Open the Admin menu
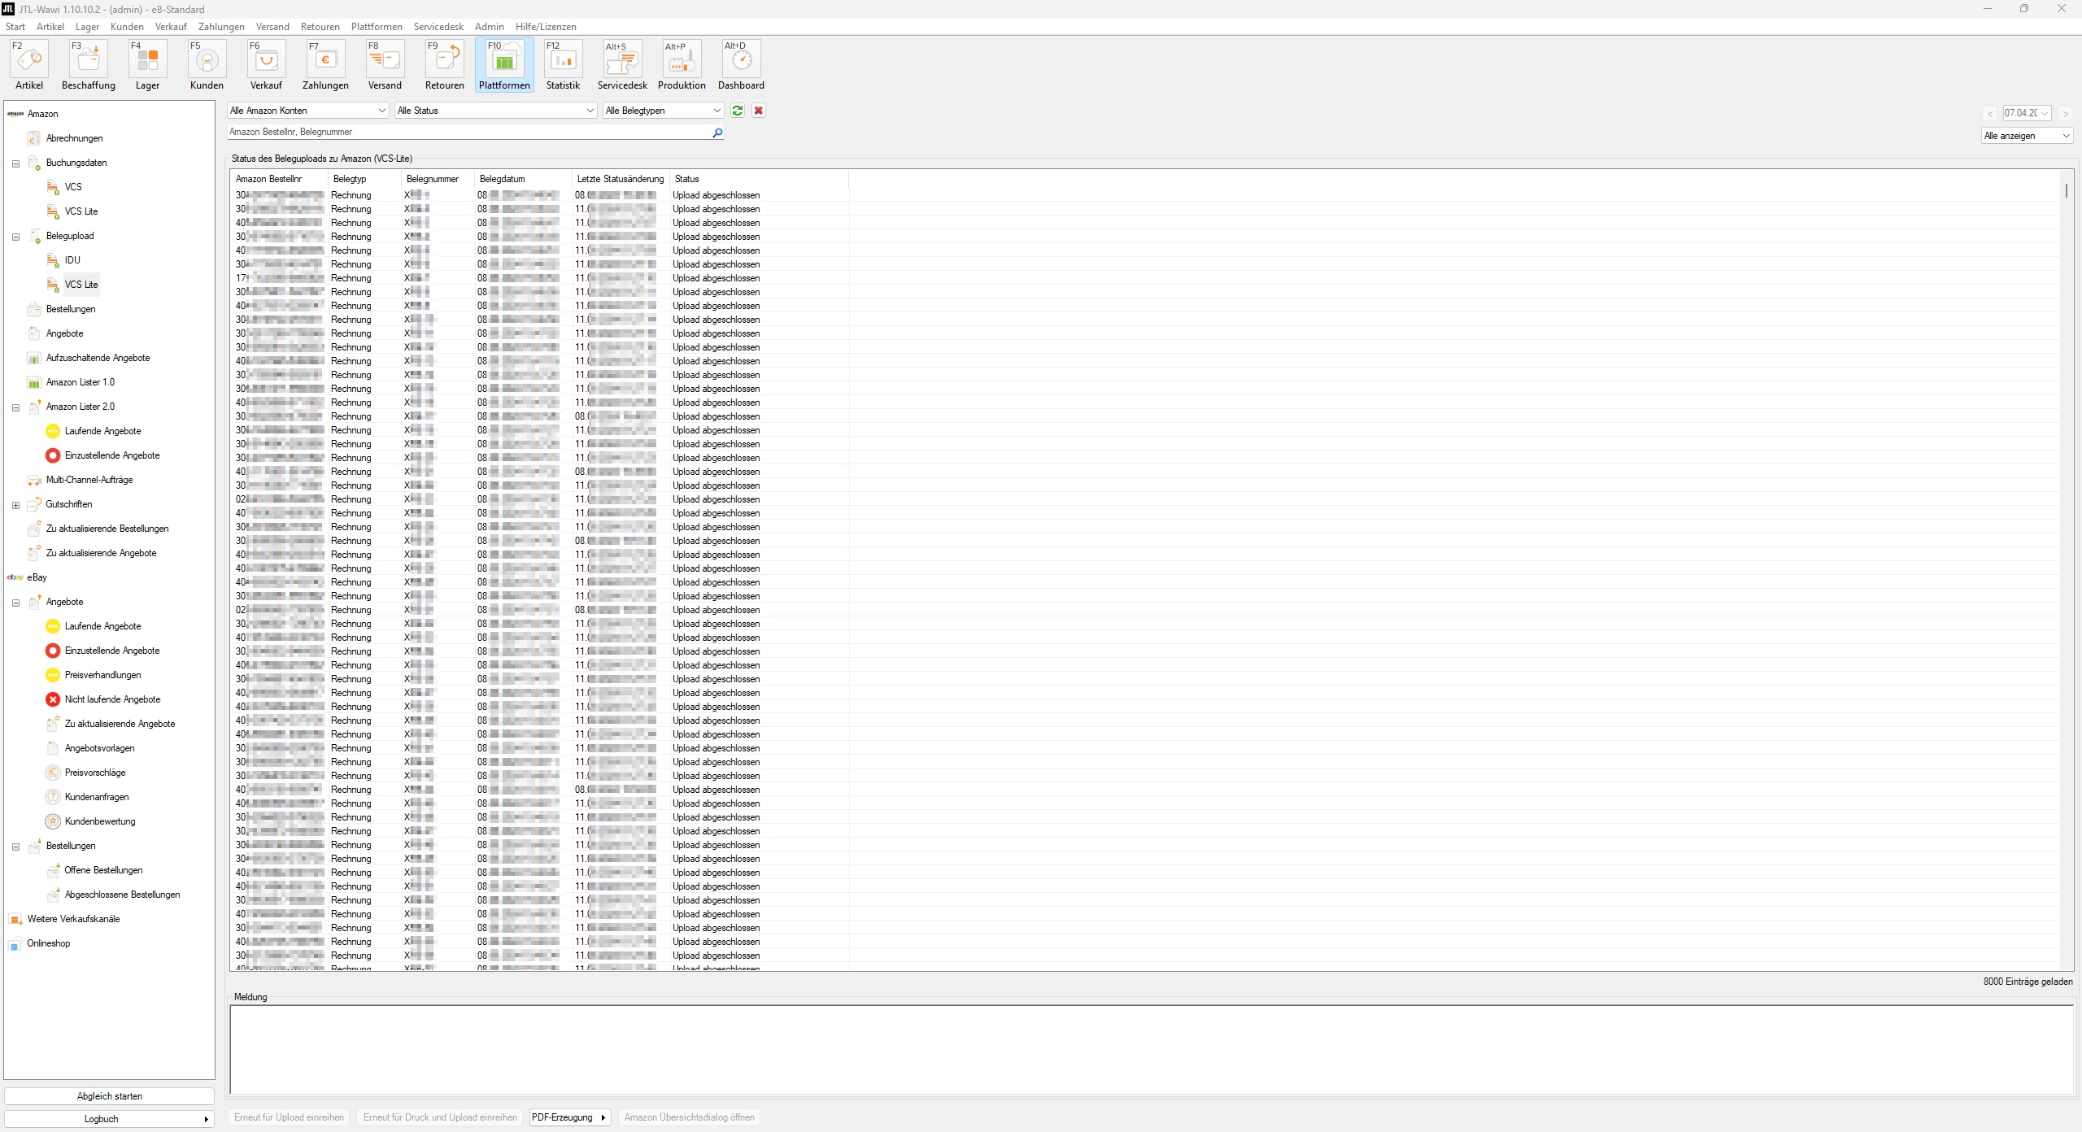The image size is (2082, 1132). (489, 26)
